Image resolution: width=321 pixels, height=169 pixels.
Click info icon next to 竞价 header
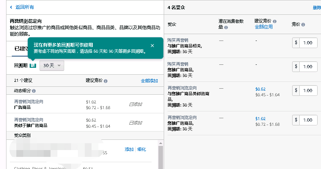303,25
